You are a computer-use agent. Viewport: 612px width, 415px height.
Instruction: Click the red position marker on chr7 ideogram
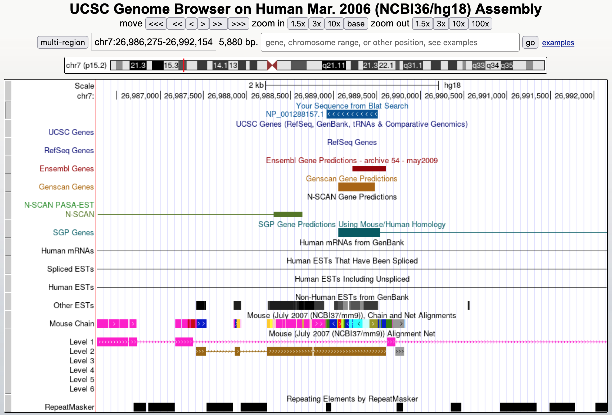coord(183,65)
